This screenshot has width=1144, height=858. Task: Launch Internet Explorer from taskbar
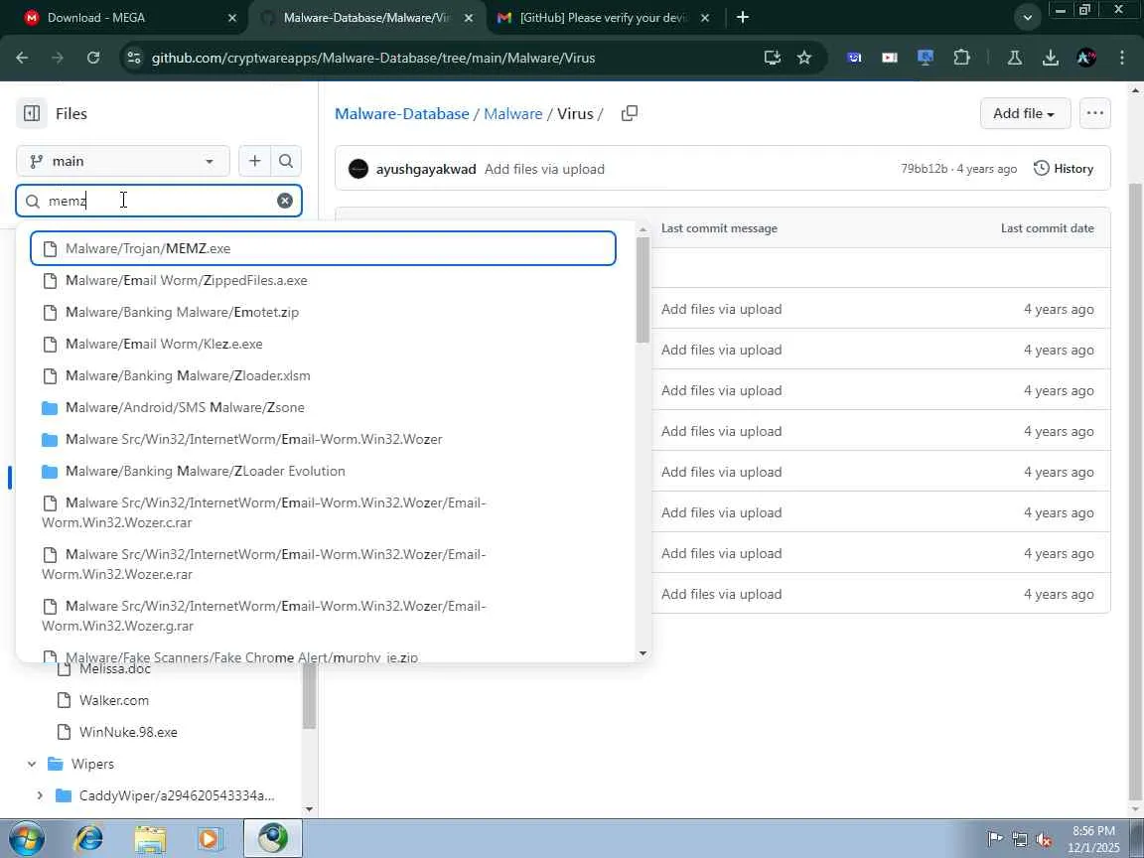coord(88,839)
